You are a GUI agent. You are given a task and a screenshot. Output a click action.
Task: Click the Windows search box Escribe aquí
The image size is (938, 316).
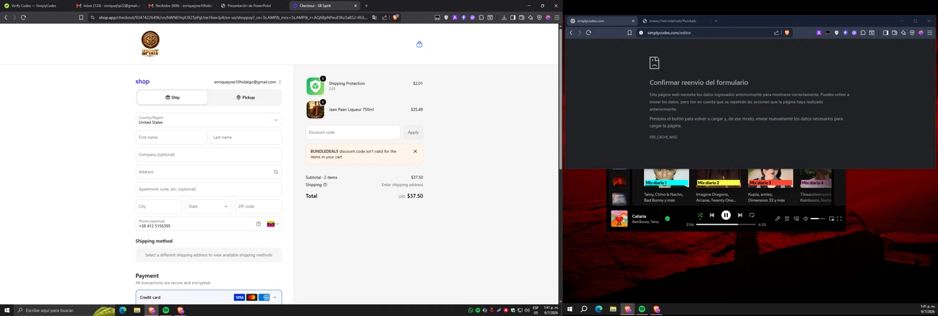[65, 310]
